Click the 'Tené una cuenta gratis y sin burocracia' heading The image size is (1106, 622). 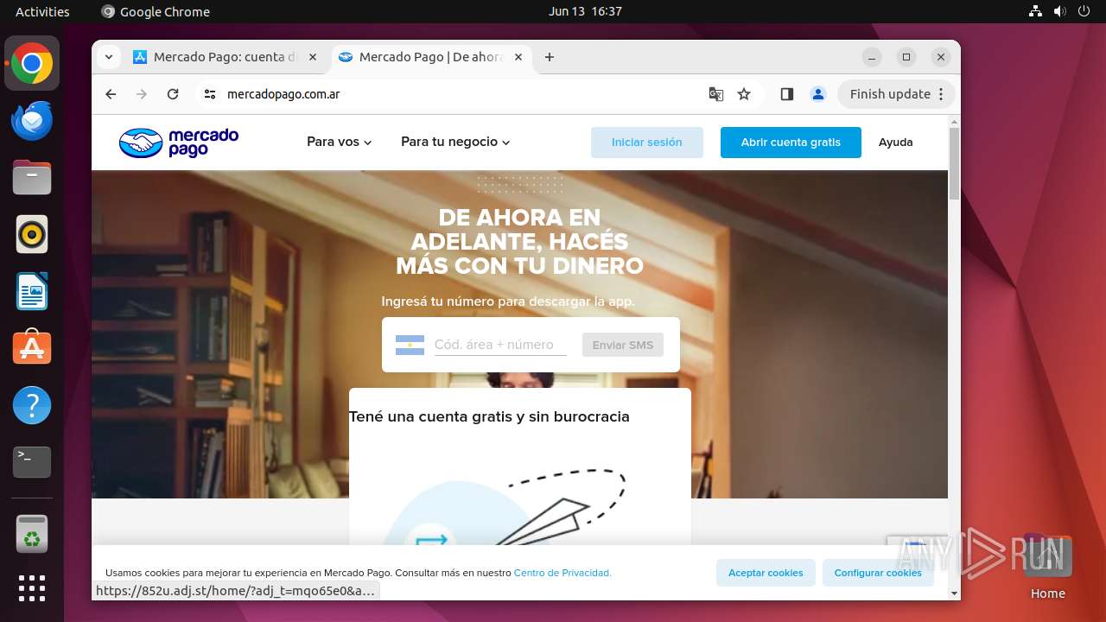[x=489, y=416]
